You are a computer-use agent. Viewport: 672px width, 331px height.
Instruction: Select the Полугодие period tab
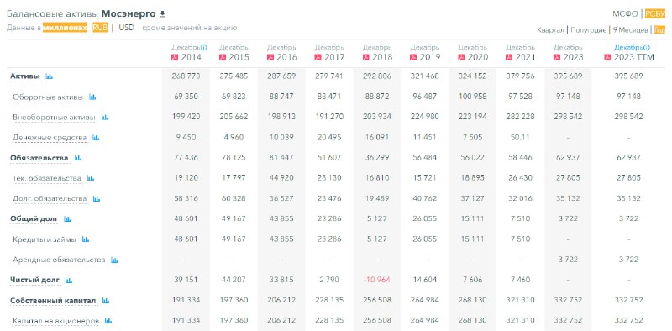[x=589, y=30]
